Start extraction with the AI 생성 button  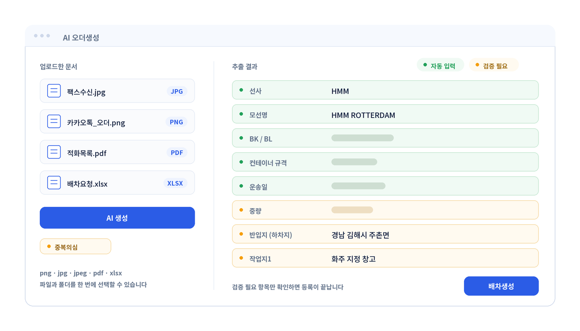[x=117, y=218]
